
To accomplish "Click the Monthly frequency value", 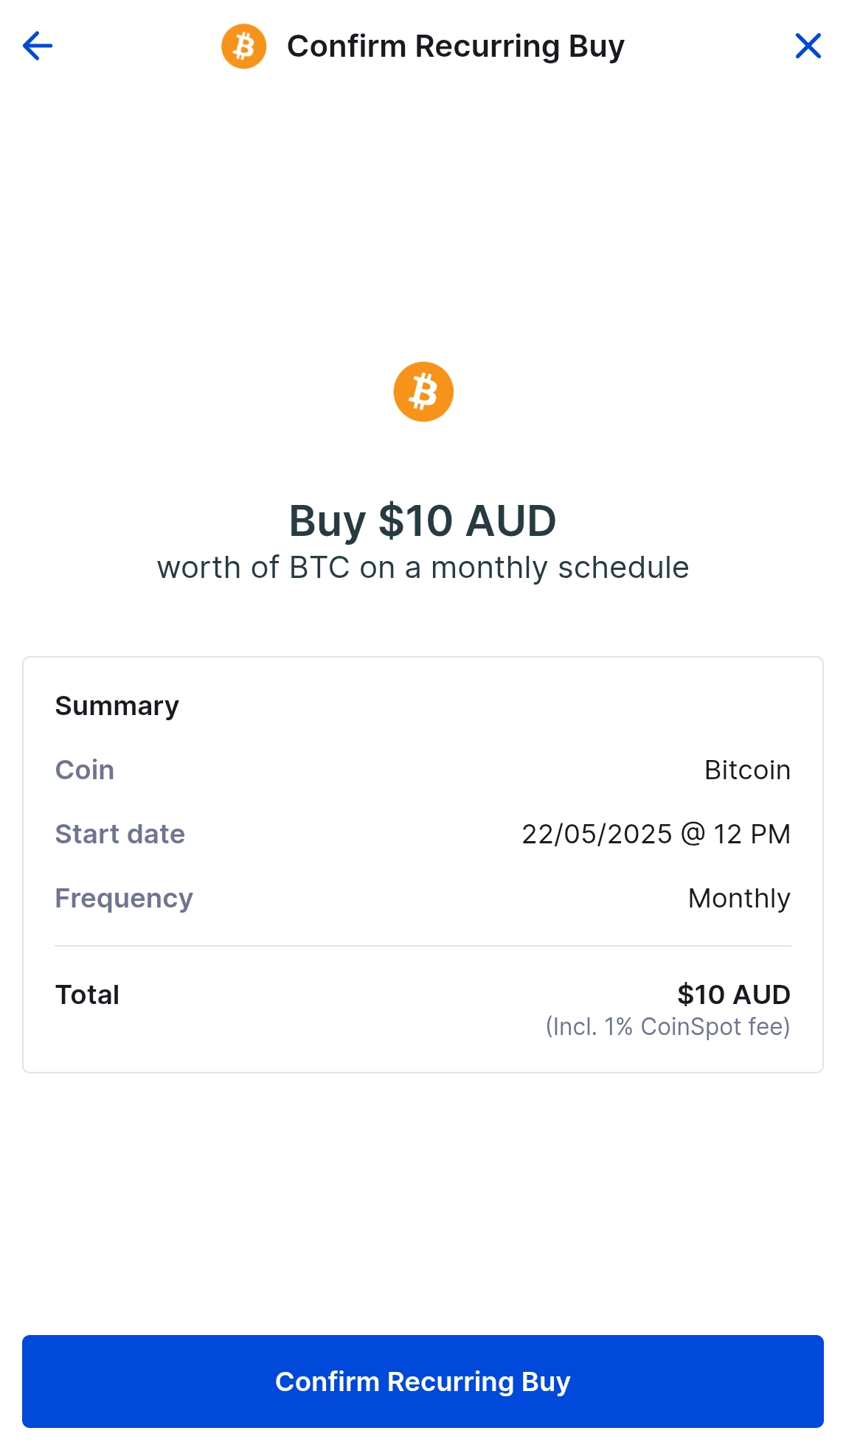I will tap(738, 899).
